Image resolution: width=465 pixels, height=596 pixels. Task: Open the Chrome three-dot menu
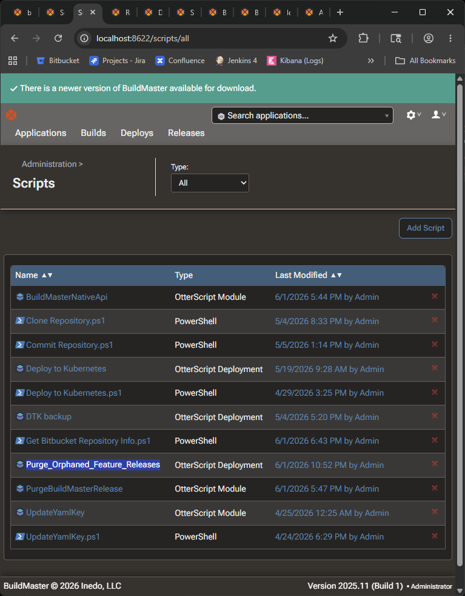click(x=450, y=38)
